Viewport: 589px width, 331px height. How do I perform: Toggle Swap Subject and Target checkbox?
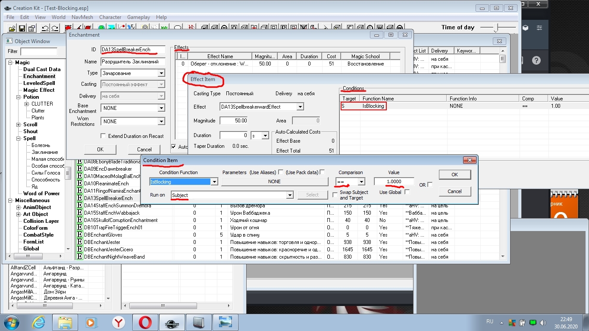coord(335,195)
